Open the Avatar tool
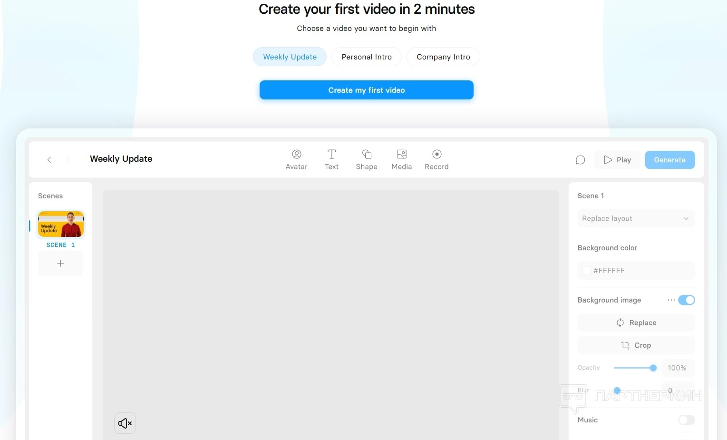Screen dimensions: 727x440 click(x=296, y=160)
